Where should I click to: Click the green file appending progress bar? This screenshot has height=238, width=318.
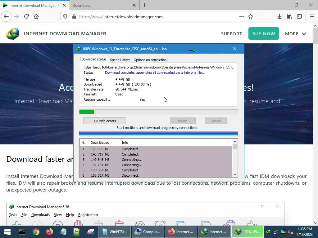click(x=159, y=112)
